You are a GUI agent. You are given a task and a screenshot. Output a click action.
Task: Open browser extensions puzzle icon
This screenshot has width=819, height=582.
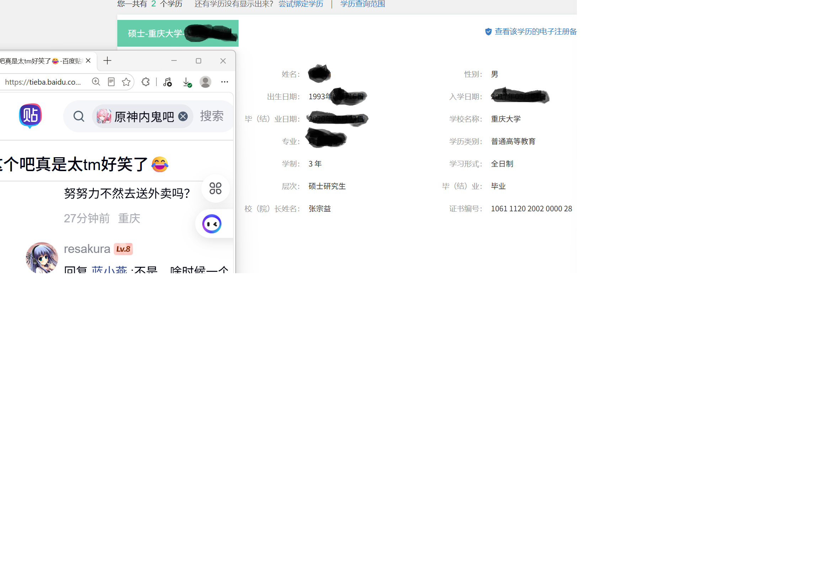pyautogui.click(x=146, y=82)
